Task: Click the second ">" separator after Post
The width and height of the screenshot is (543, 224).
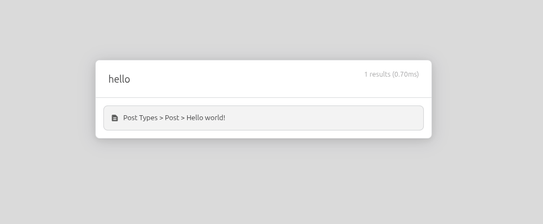Action: point(183,118)
